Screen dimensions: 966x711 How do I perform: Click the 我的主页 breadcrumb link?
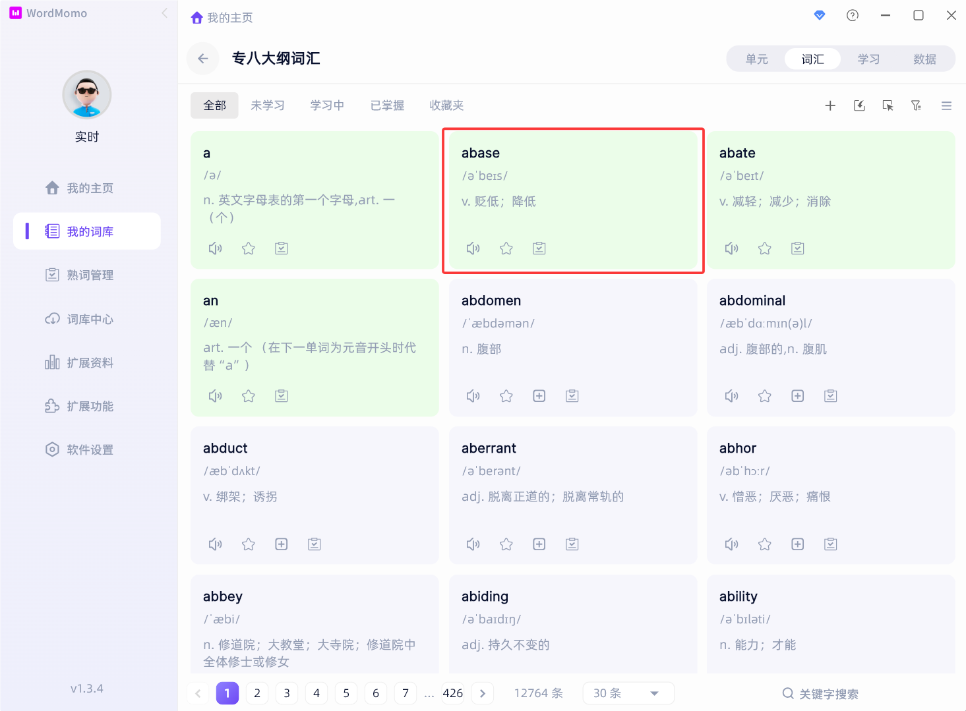pos(222,18)
